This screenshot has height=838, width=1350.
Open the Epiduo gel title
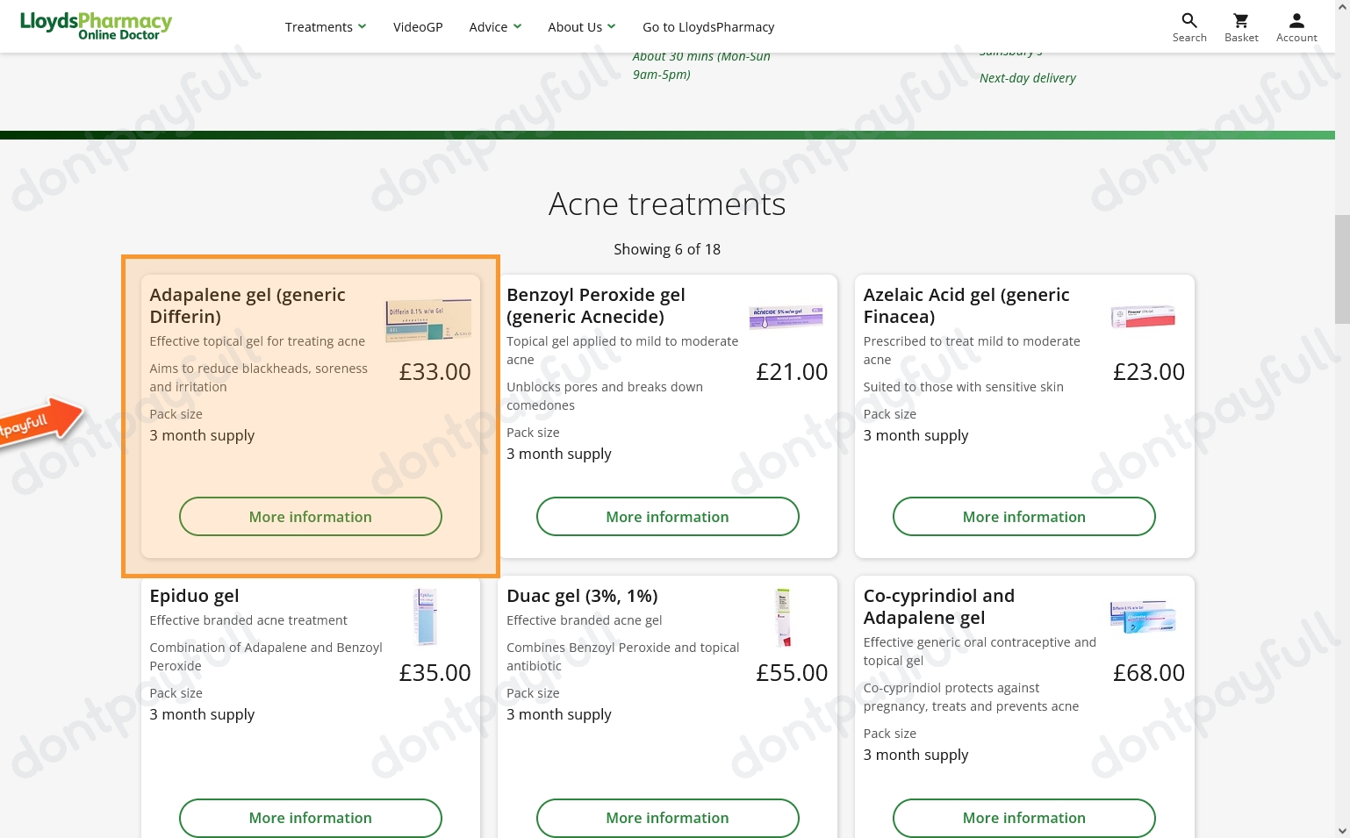click(194, 596)
